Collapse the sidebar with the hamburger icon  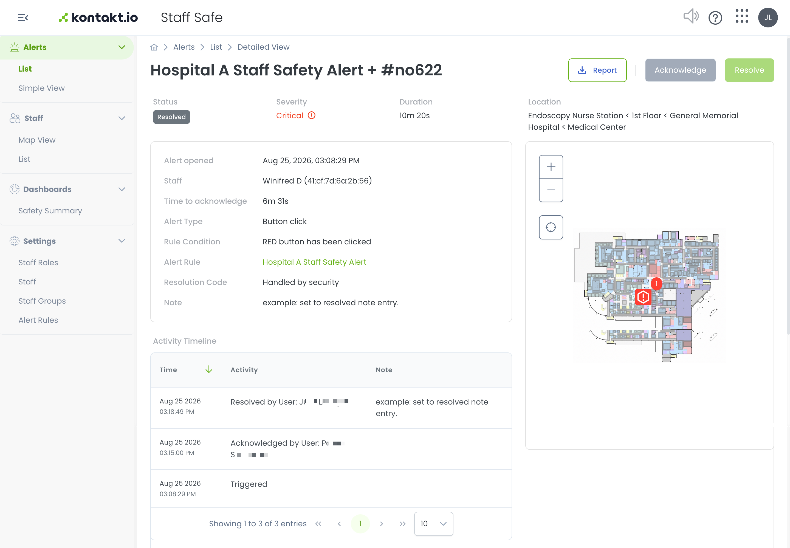click(x=23, y=18)
